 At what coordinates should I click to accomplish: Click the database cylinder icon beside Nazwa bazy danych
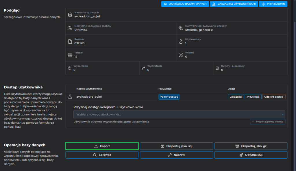pyautogui.click(x=70, y=14)
